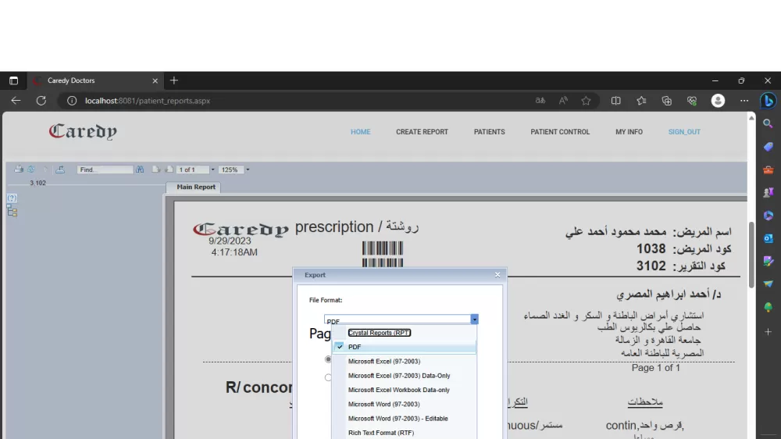Close the Export dialog
This screenshot has width=781, height=439.
click(497, 275)
